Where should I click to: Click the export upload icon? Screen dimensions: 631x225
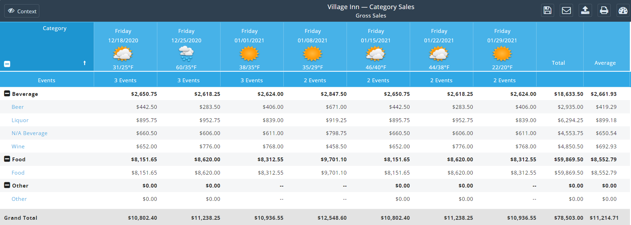pos(585,10)
